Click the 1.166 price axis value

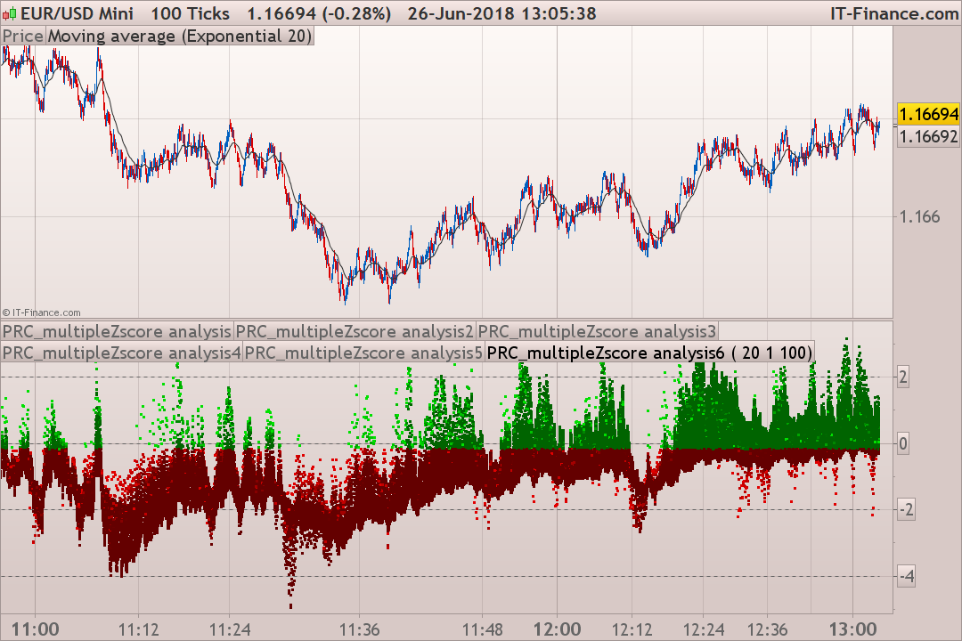click(918, 216)
